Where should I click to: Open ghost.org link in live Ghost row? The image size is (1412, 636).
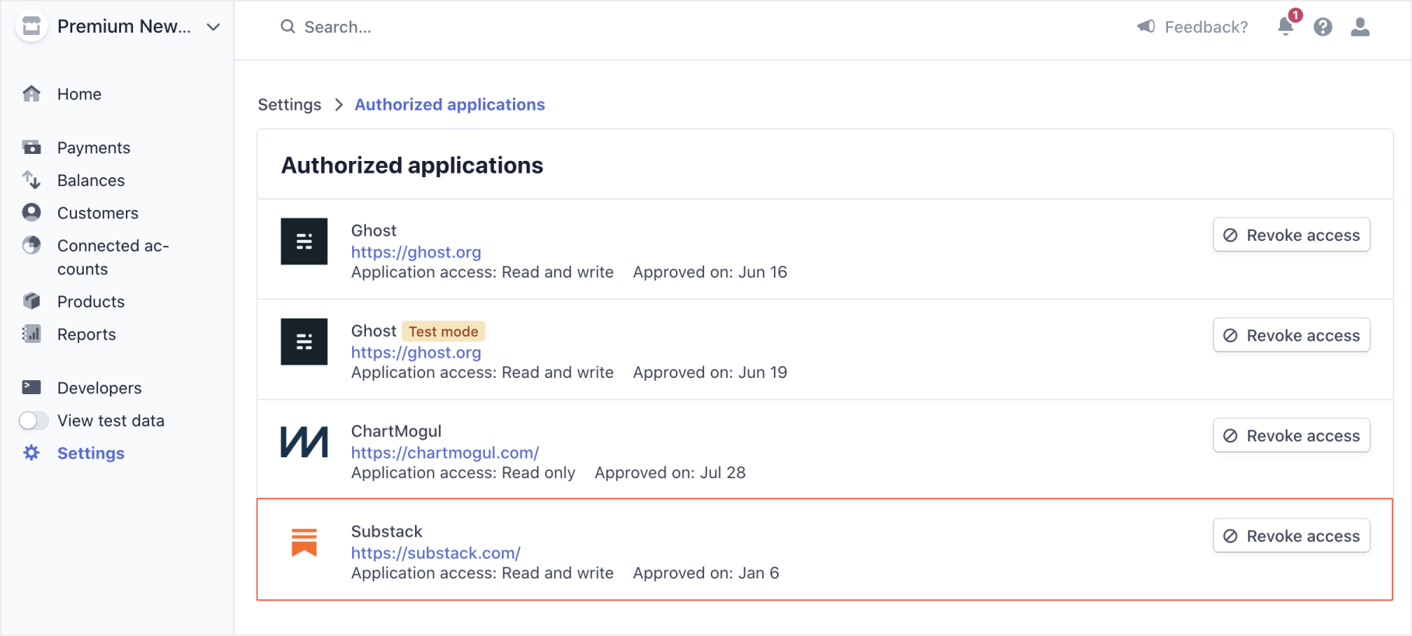click(416, 252)
